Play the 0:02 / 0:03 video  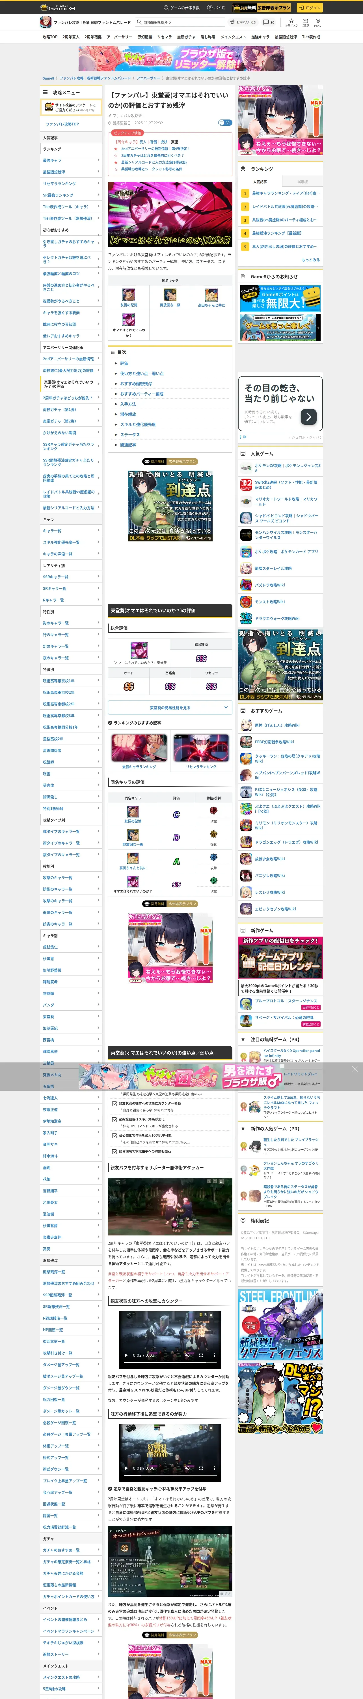coord(126,1355)
